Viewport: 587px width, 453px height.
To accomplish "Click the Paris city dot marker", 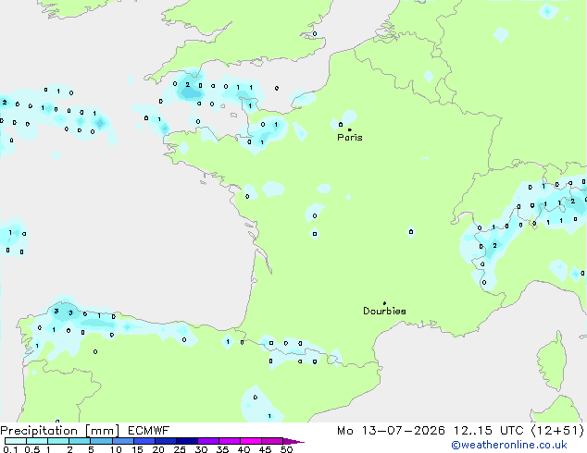I will pyautogui.click(x=350, y=129).
